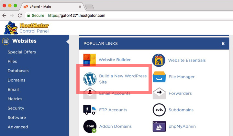
Task: Open the Website Builder link
Action: tap(115, 60)
